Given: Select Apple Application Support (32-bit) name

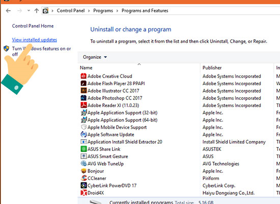Looking at the screenshot, I should pos(123,113).
